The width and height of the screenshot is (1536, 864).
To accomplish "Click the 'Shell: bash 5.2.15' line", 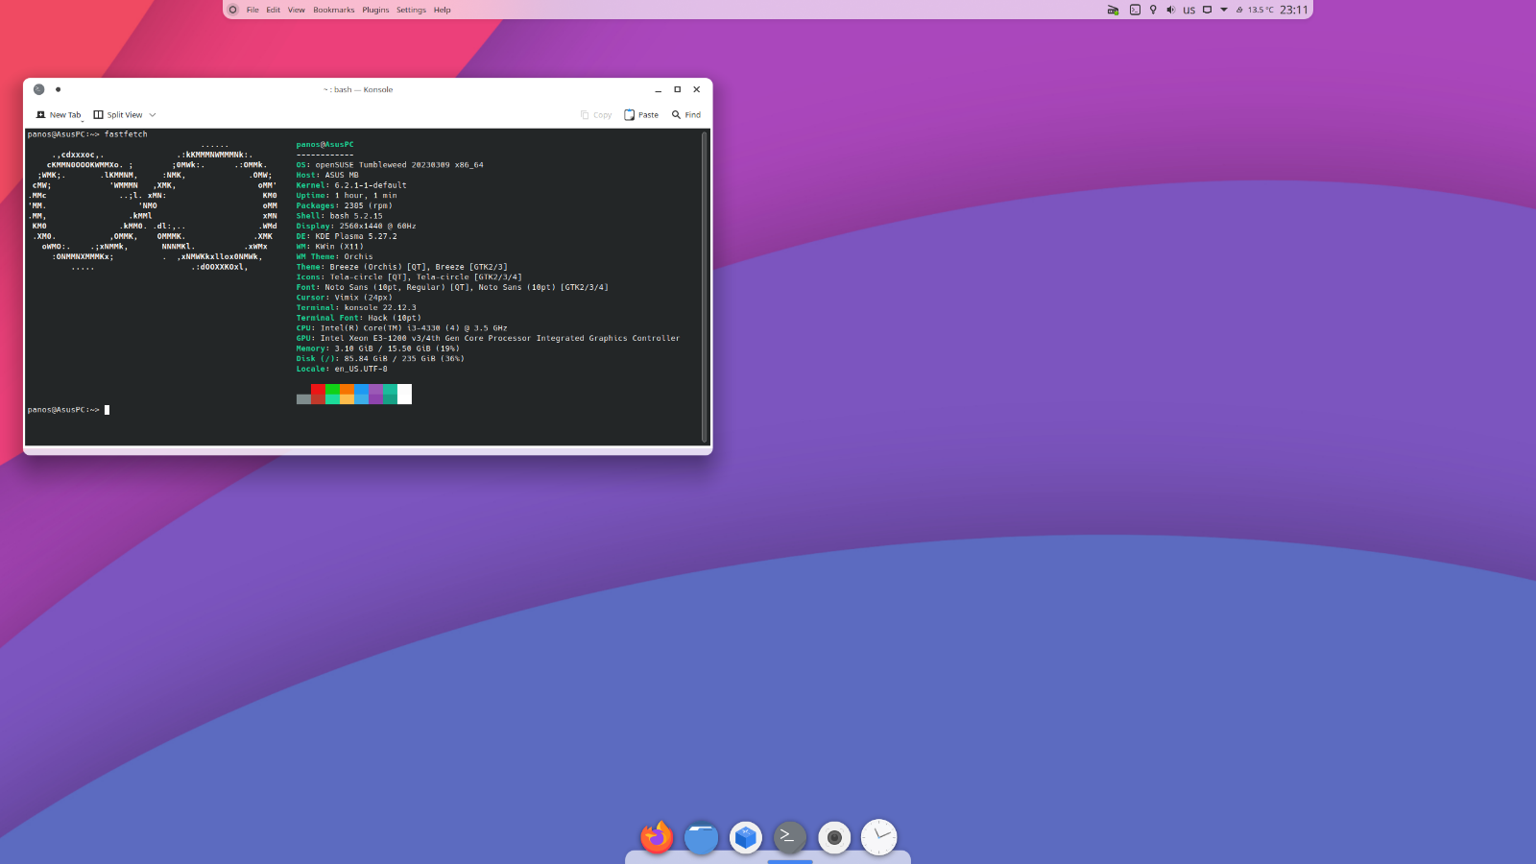I will 339,216.
